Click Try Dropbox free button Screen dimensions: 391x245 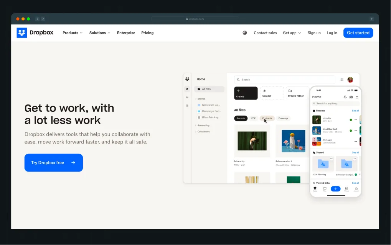coord(54,163)
